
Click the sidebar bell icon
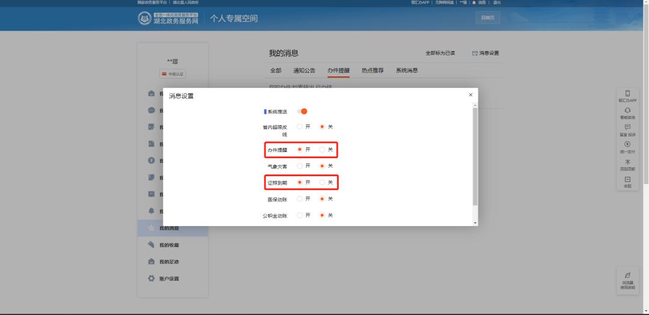coord(151,211)
